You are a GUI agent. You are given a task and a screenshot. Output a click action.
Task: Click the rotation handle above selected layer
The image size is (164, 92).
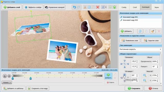point(31,11)
